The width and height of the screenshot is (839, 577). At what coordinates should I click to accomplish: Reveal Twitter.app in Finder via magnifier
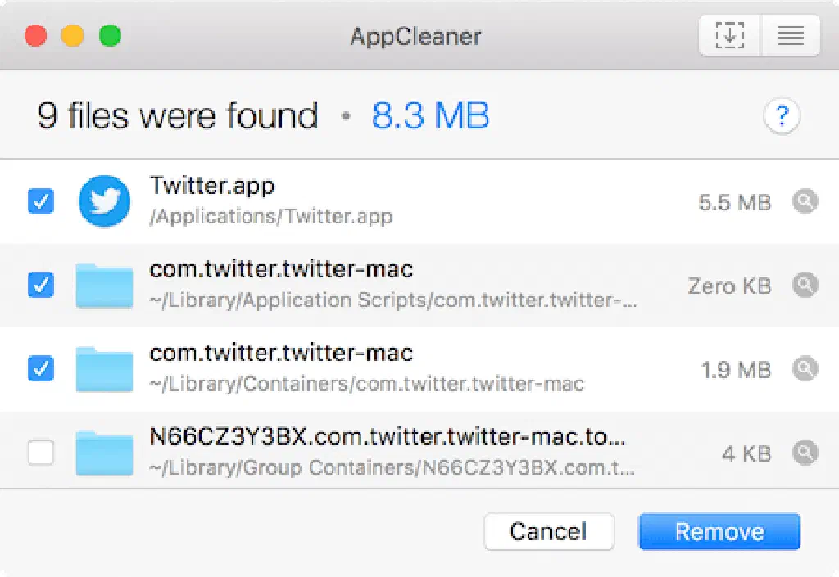(805, 201)
